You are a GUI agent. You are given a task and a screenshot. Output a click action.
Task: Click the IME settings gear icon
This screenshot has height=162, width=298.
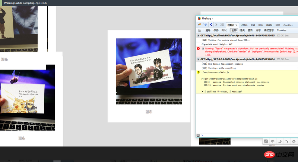coord(294,141)
